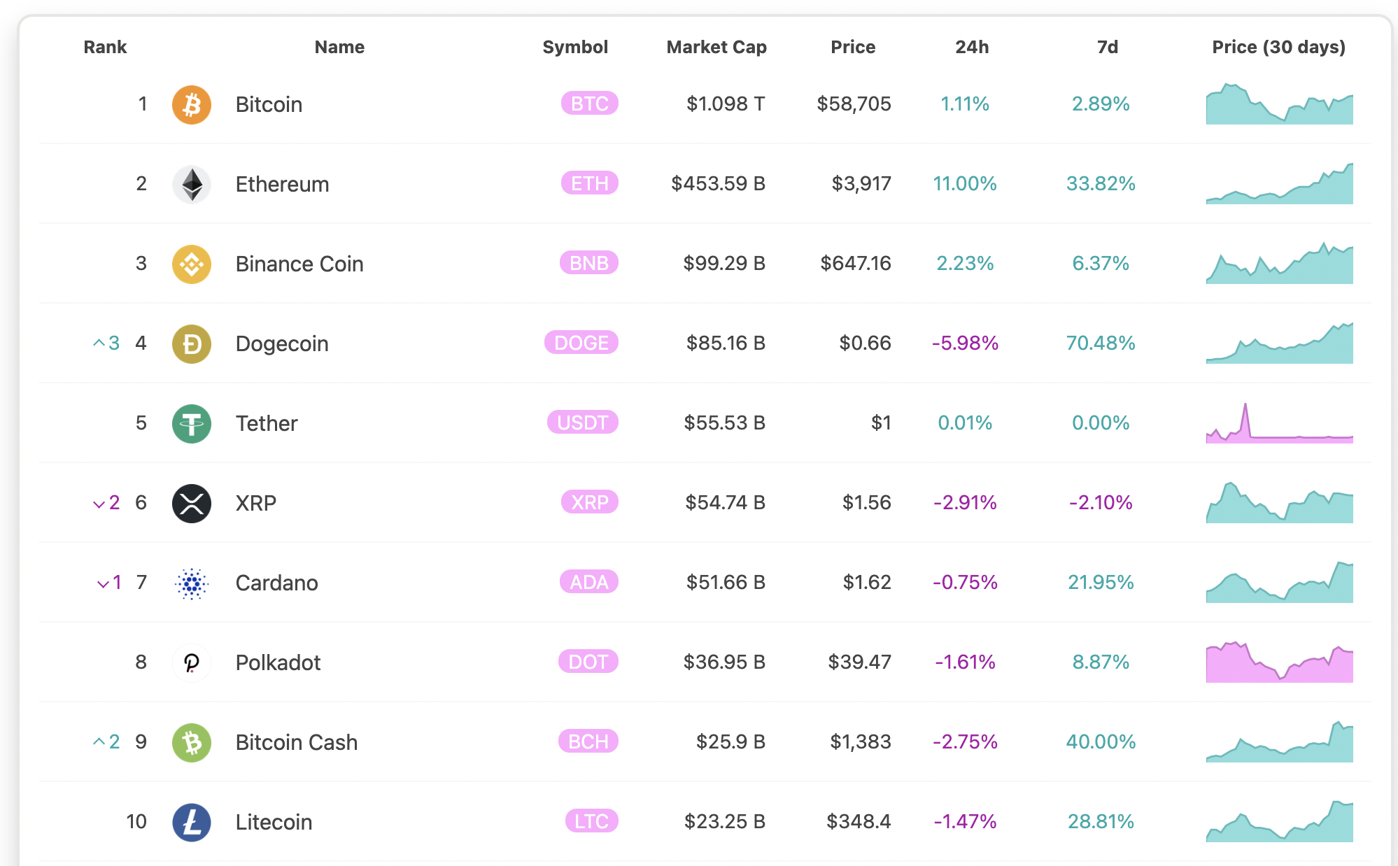Click the Ethereum diamond logo icon

(x=192, y=185)
